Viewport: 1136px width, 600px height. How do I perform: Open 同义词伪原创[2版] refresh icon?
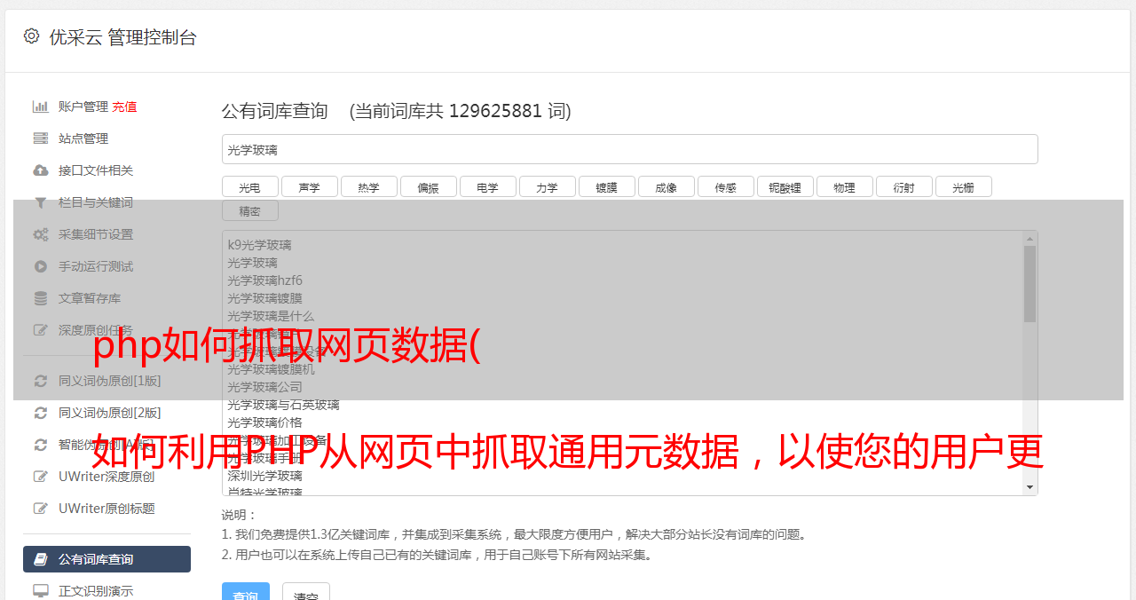(41, 413)
